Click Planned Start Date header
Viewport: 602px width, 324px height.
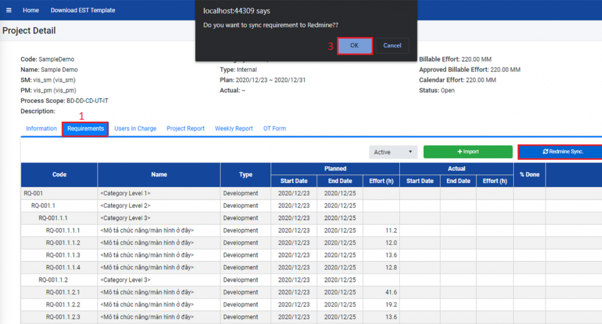point(294,181)
